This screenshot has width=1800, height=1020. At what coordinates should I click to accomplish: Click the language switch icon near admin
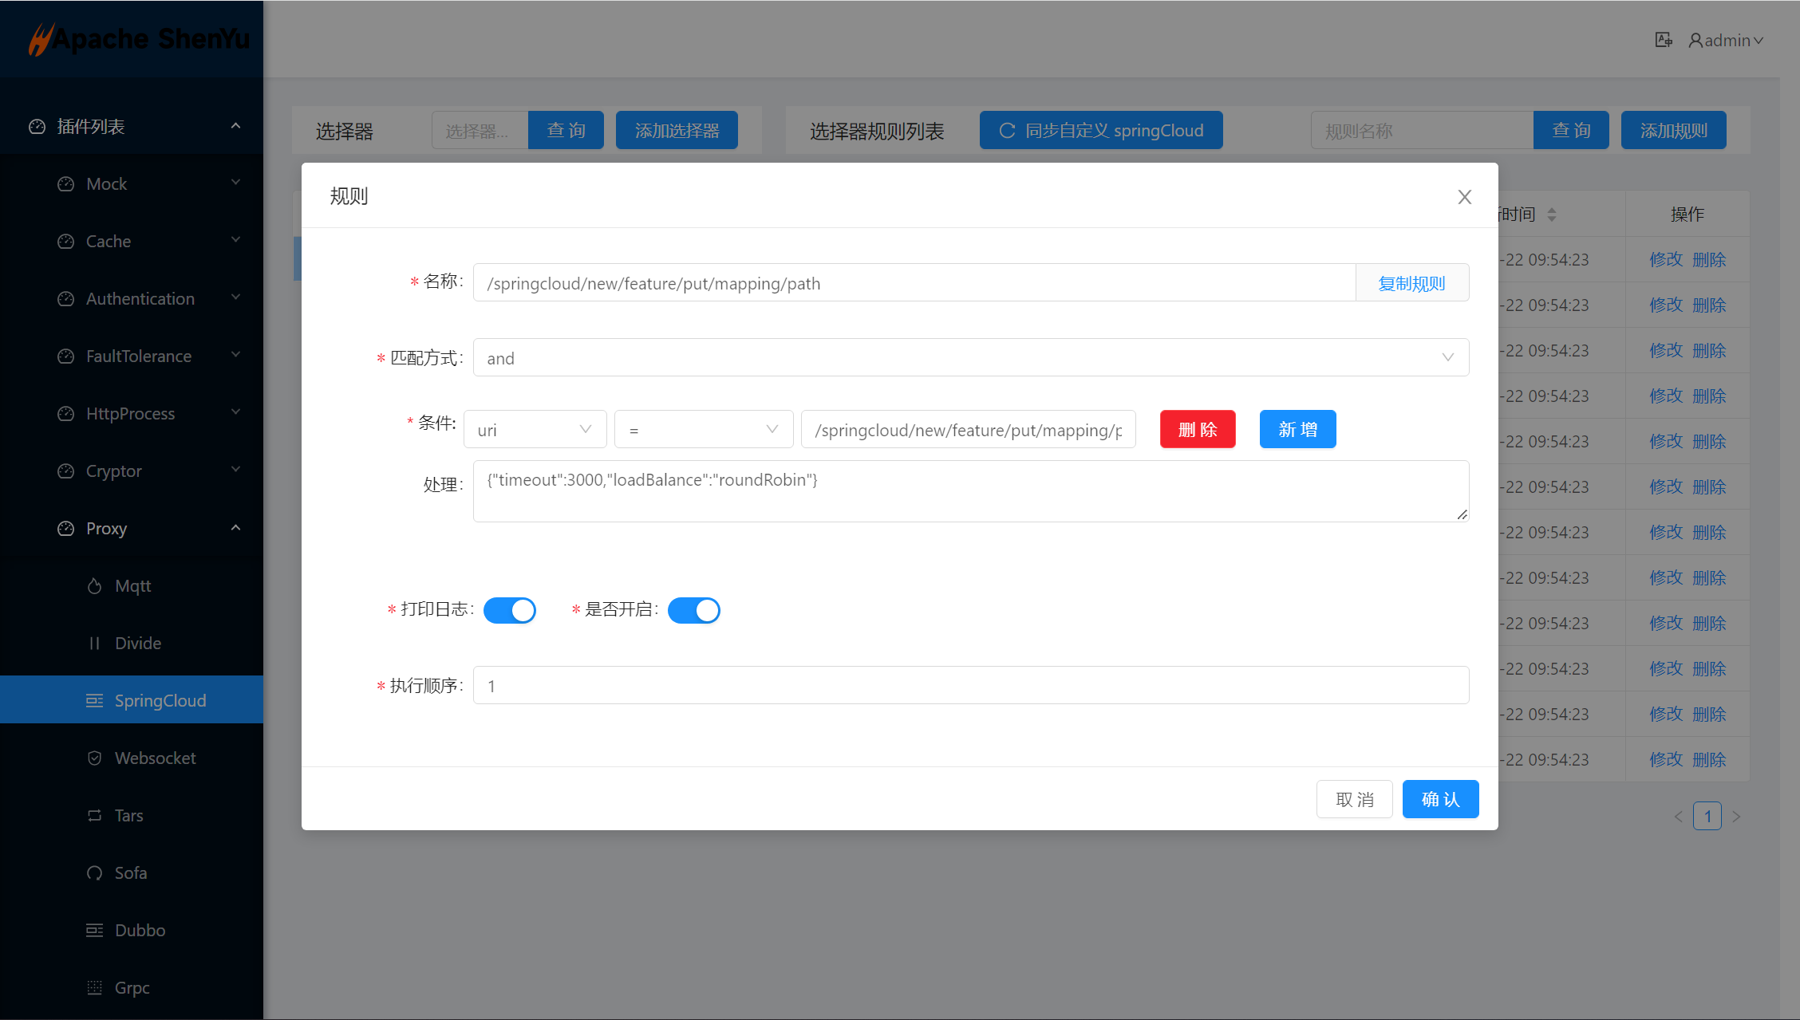1663,40
